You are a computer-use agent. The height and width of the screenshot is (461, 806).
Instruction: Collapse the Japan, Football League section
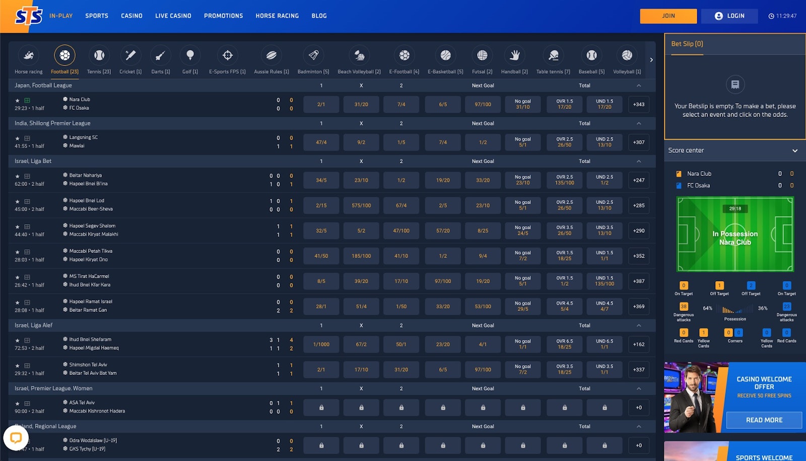(639, 86)
